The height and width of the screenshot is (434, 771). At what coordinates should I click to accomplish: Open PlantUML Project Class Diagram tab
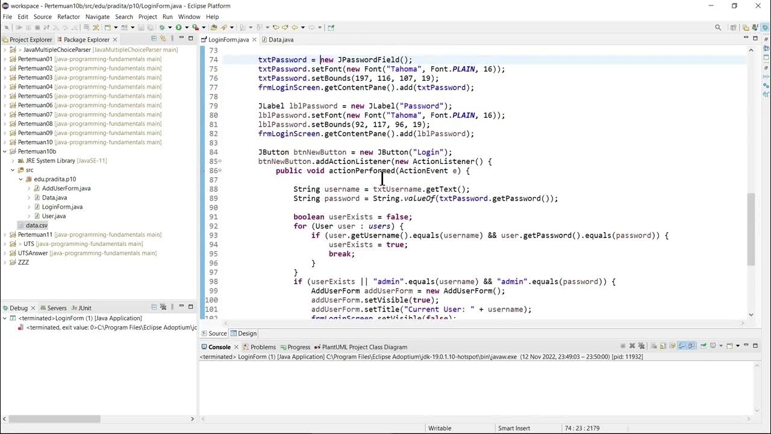click(x=360, y=347)
